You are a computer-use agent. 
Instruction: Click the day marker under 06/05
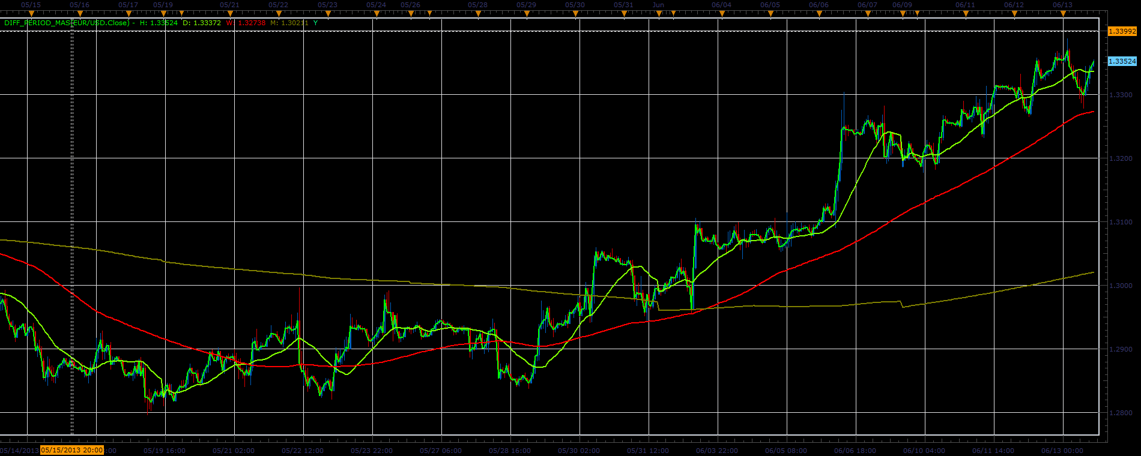(x=770, y=13)
